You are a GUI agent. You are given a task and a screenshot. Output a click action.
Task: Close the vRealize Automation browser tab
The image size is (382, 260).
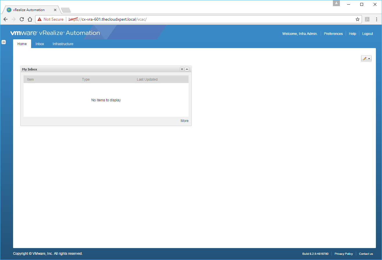click(55, 10)
